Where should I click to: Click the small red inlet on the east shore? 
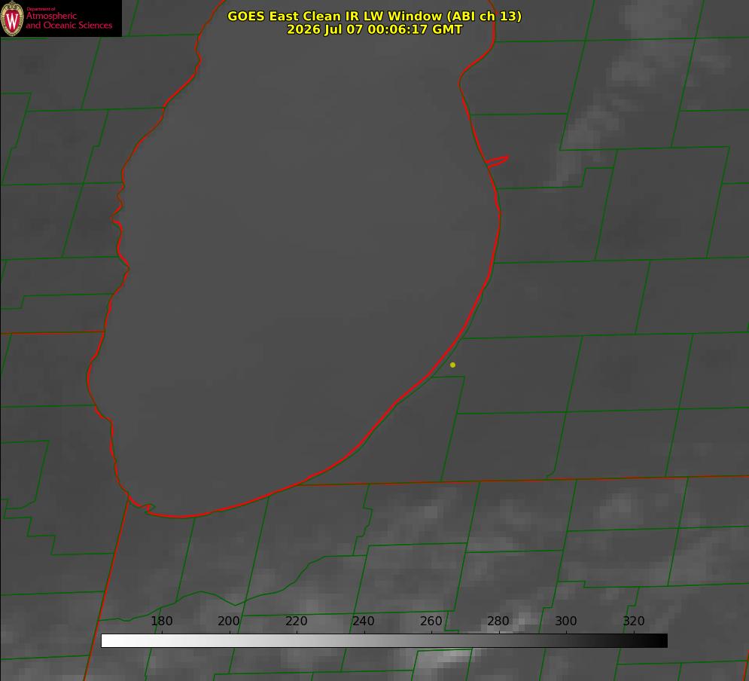coord(498,161)
